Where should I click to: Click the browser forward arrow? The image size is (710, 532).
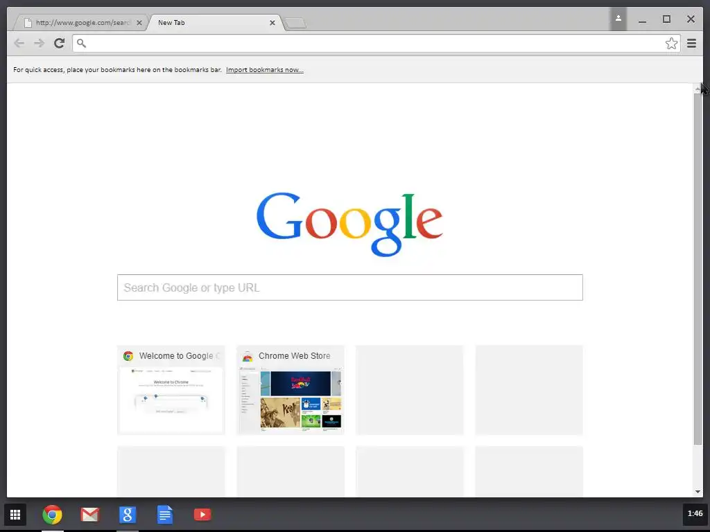coord(40,44)
